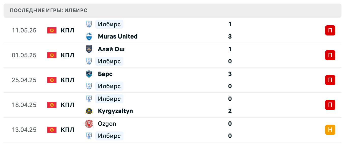Click КПЛ league label for 25.04.25 match
Screen dimensions: 345x146
click(x=67, y=80)
